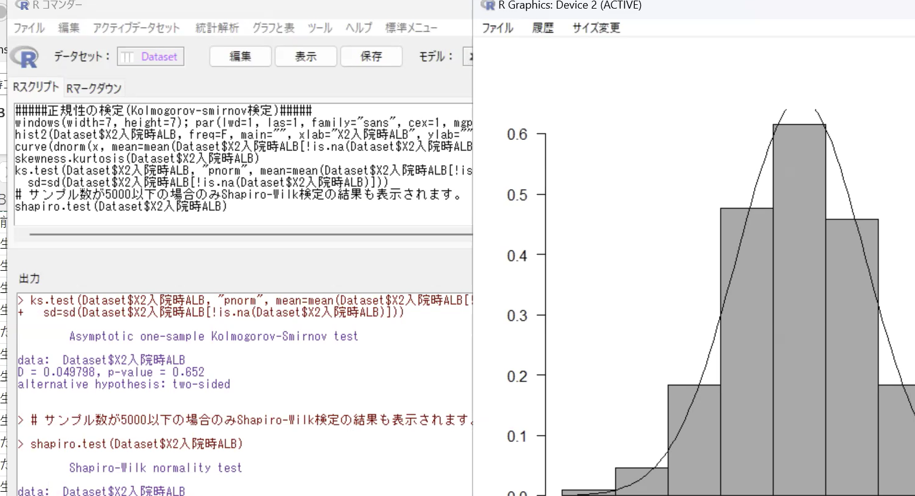Image resolution: width=915 pixels, height=496 pixels.
Task: Select the active Dataset button
Action: (151, 56)
